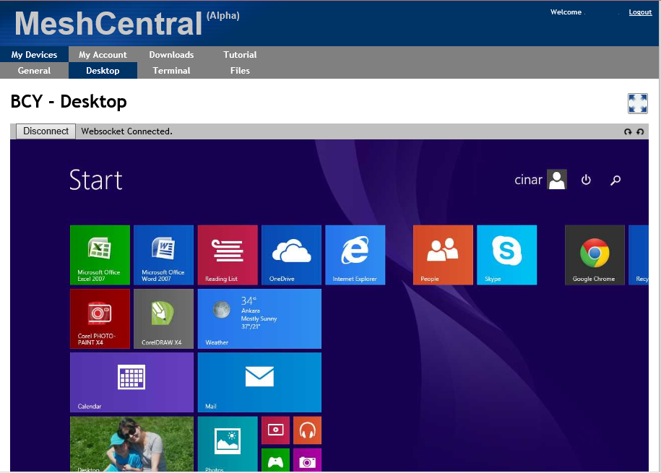Toggle full screen desktop view icon

pos(637,103)
